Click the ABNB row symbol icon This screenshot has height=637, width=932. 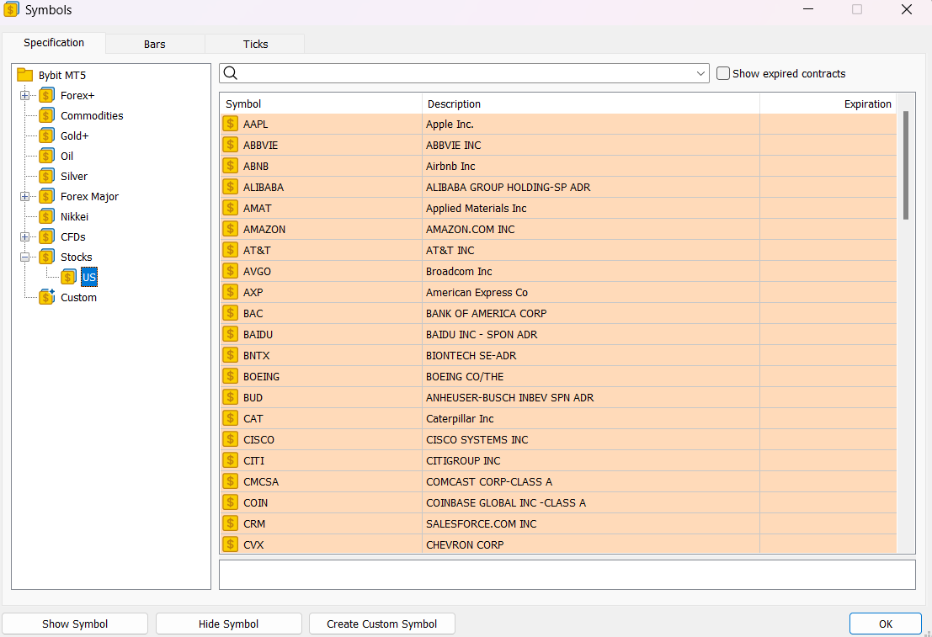pyautogui.click(x=230, y=166)
